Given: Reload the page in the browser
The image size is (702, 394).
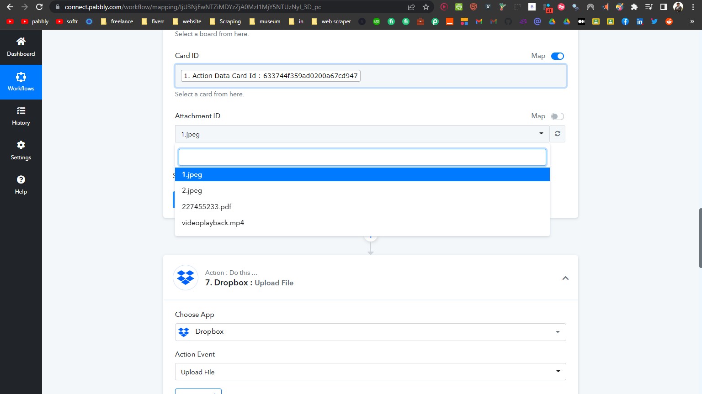Looking at the screenshot, I should tap(39, 7).
